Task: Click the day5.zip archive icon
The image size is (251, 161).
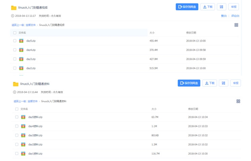Action: pos(21,41)
